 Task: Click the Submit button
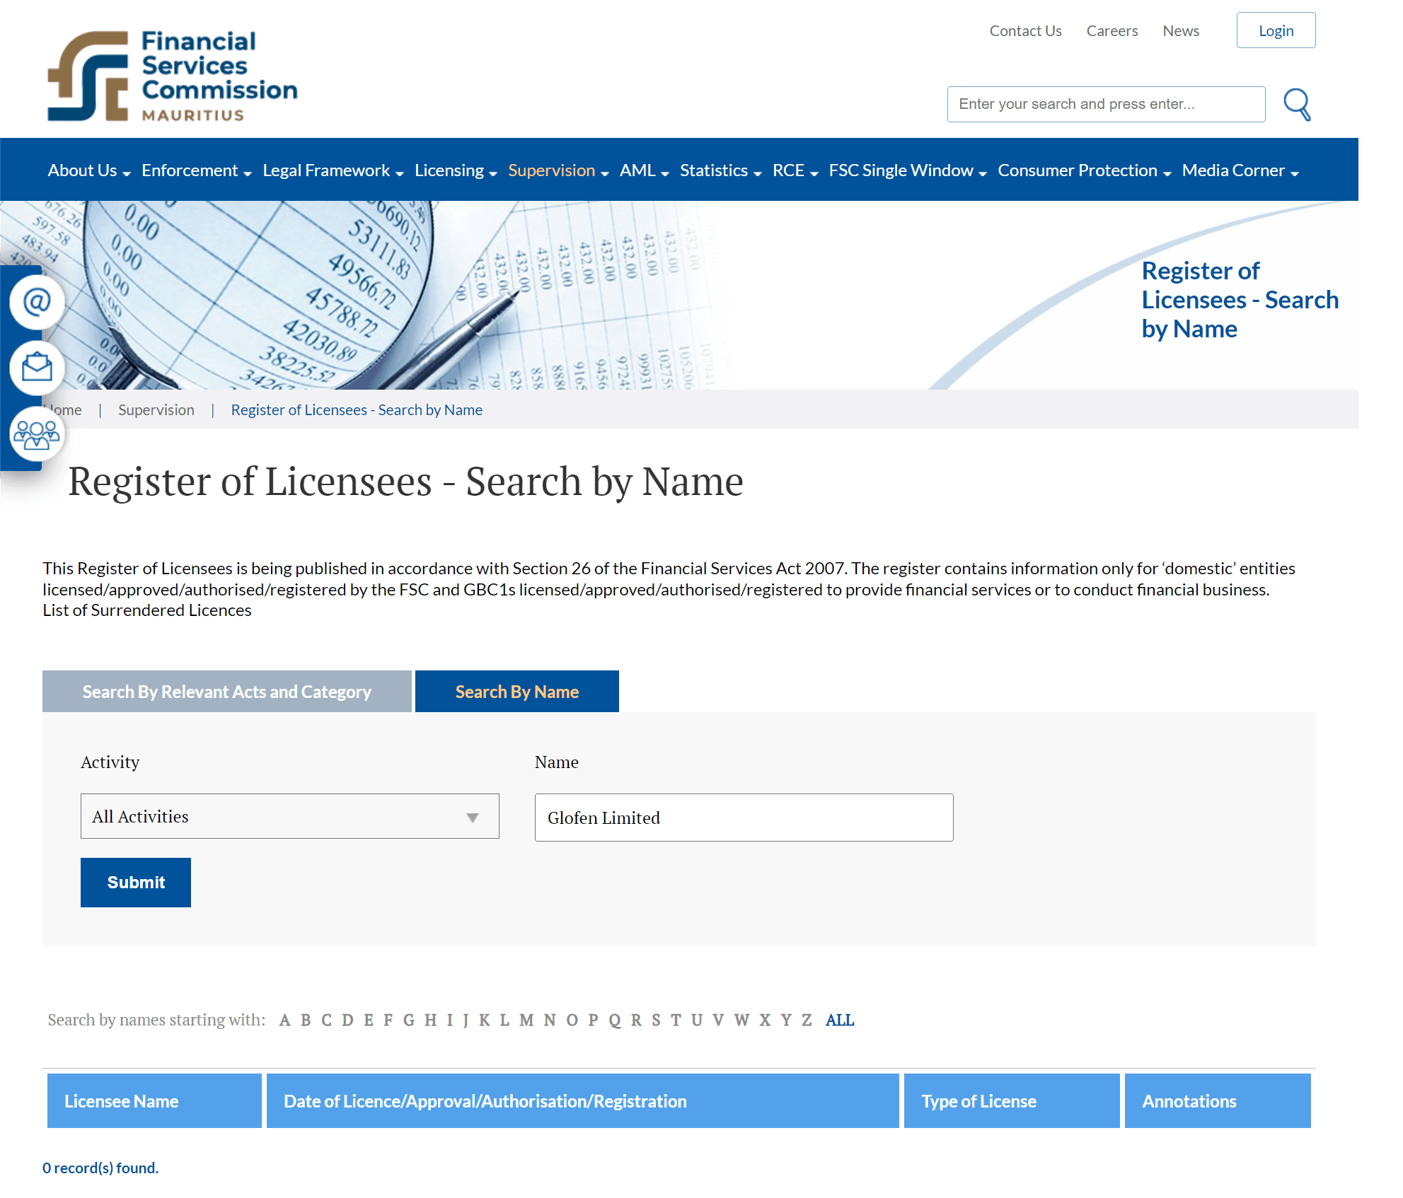pyautogui.click(x=136, y=883)
